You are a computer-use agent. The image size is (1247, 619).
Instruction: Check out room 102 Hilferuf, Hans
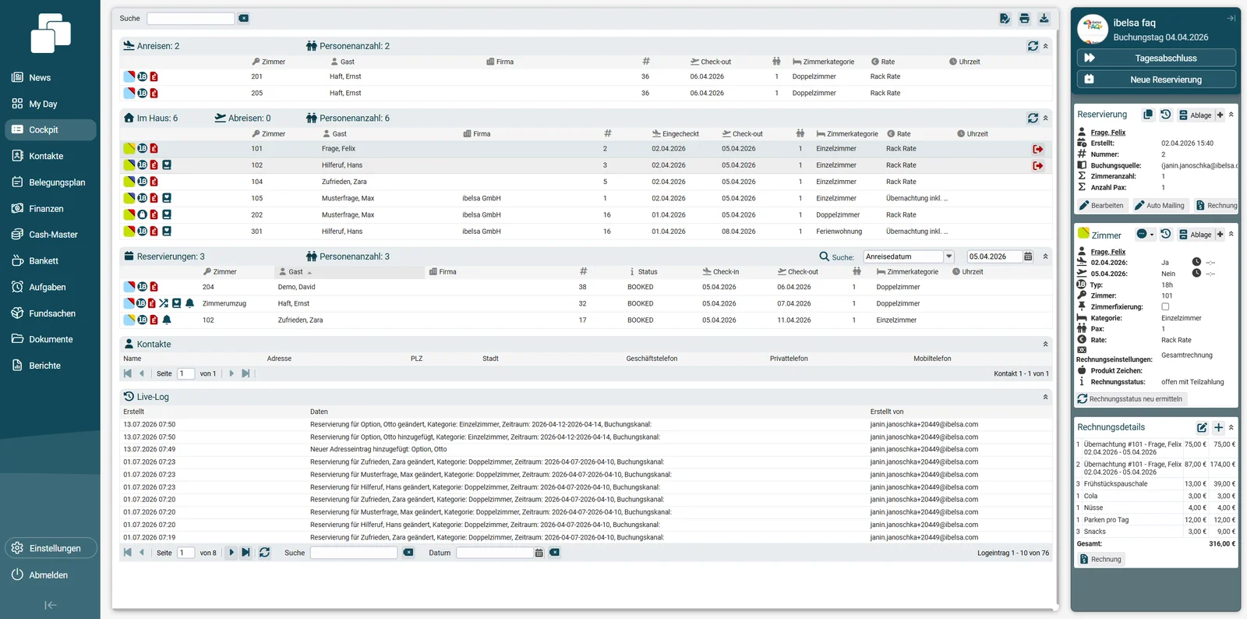coord(1038,165)
